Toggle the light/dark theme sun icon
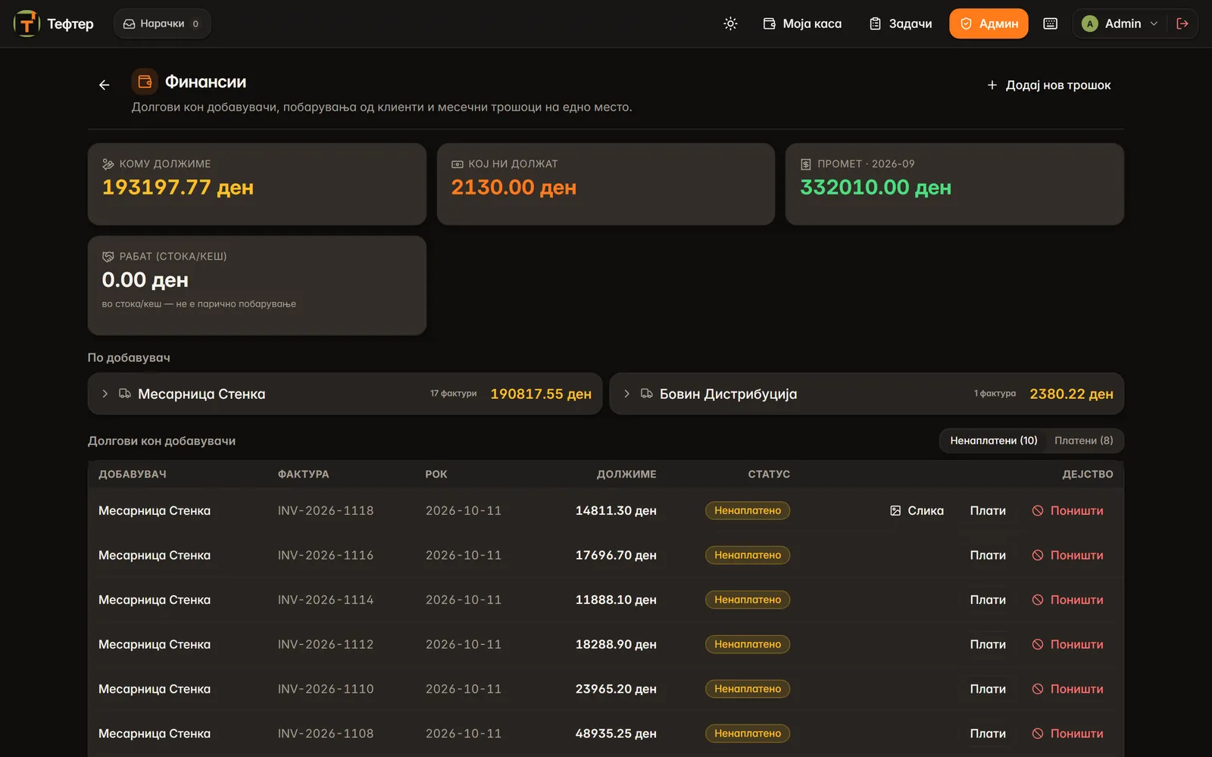This screenshot has width=1212, height=757. 730,23
